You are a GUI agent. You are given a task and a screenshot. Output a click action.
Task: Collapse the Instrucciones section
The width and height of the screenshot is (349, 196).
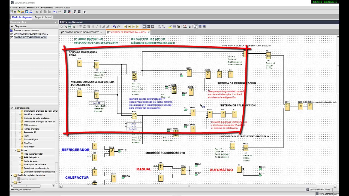[x=12, y=108]
